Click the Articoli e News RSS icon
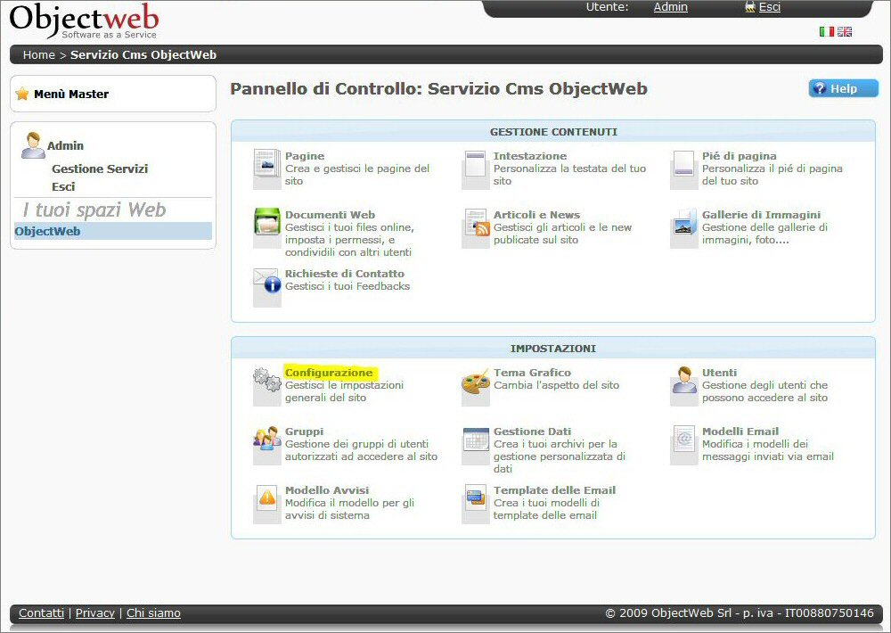 476,226
